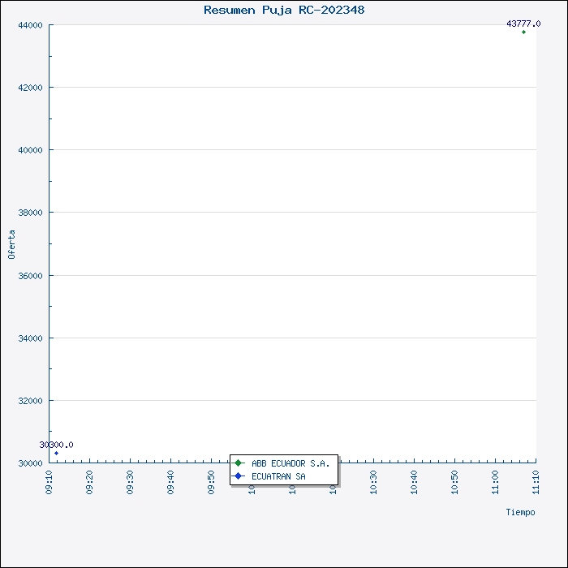Click the ECUATRAN SA legend label
Screen dimensions: 568x568
(278, 476)
